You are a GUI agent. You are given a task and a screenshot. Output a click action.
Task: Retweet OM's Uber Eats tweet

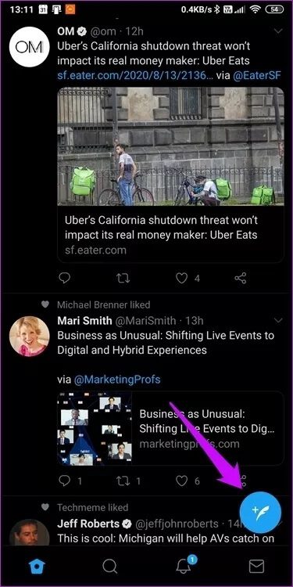[x=123, y=278]
